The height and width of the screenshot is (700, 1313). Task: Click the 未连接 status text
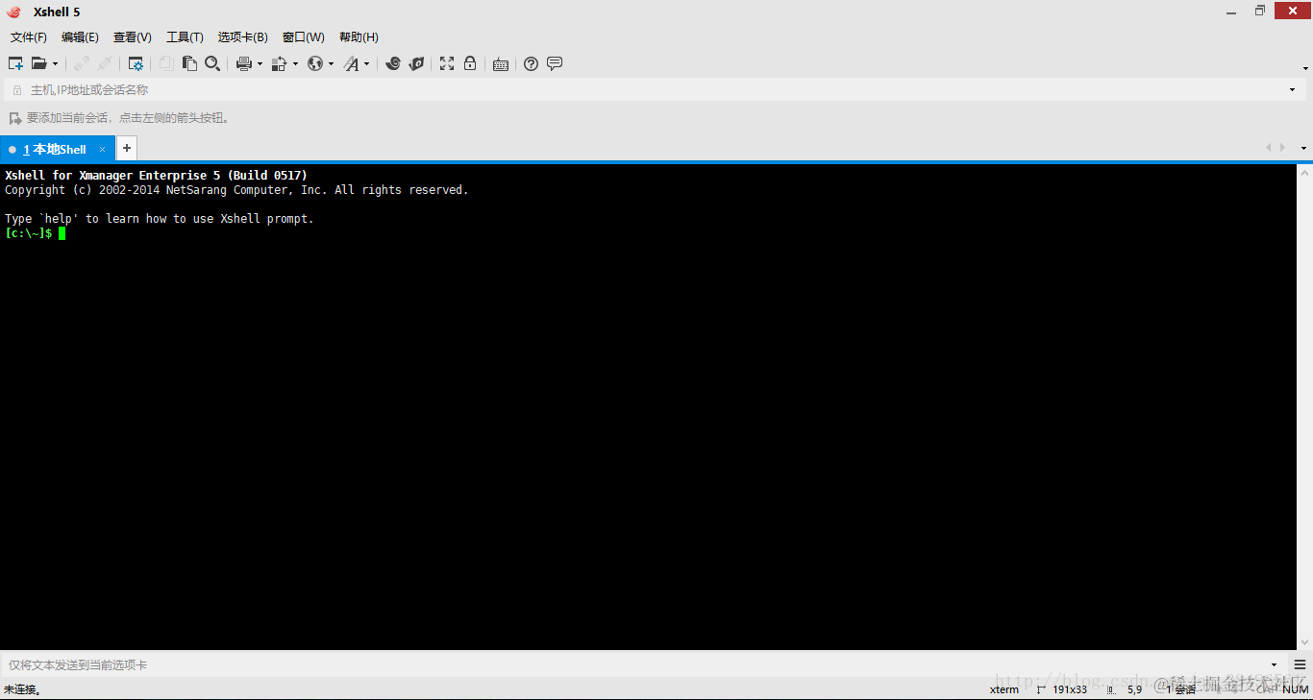(x=22, y=689)
